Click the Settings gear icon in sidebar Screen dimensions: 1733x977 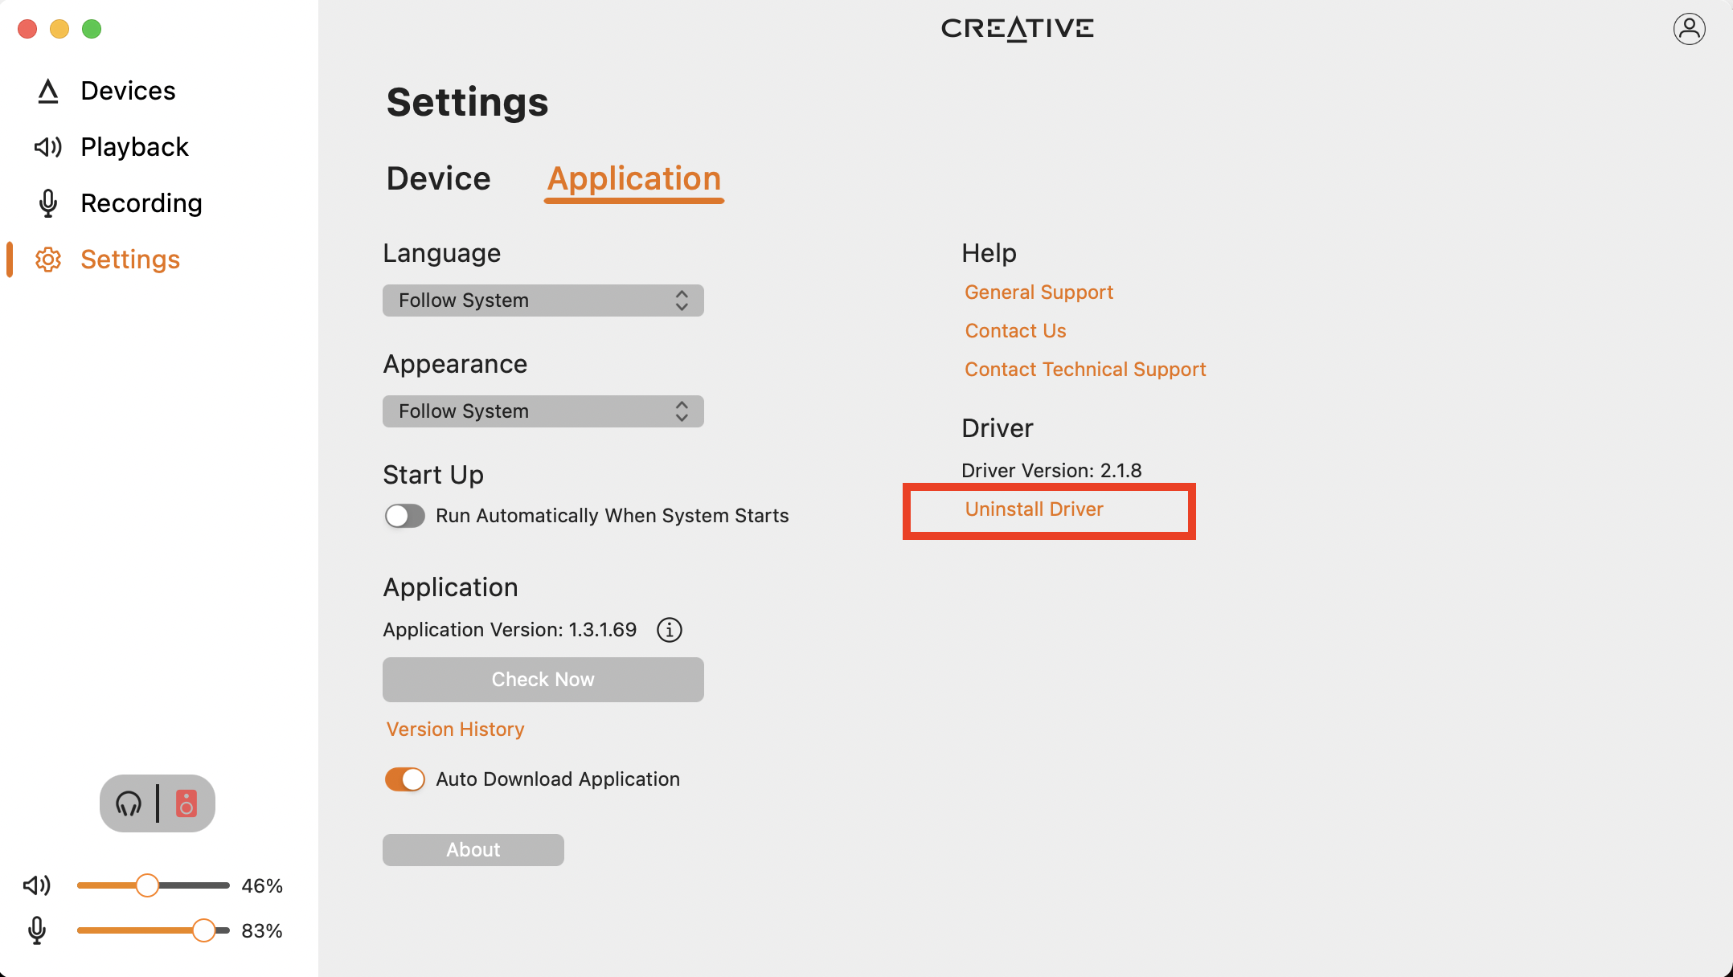pos(48,260)
